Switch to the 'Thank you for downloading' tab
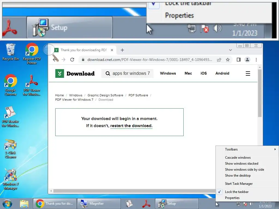This screenshot has height=209, width=279. [x=84, y=50]
